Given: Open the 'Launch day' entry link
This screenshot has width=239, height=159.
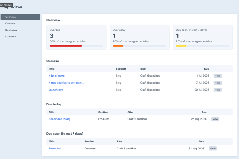Looking at the screenshot, I should pyautogui.click(x=56, y=90).
